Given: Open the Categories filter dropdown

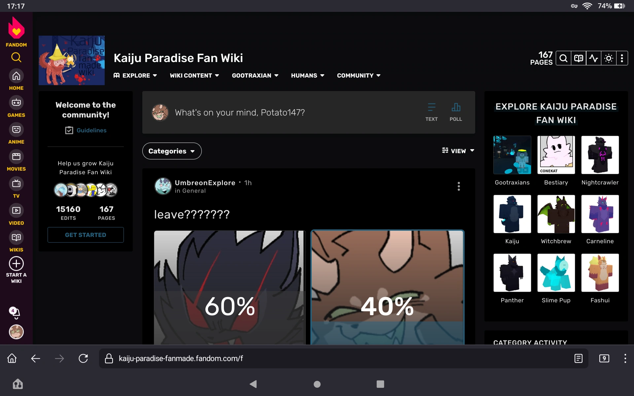Looking at the screenshot, I should point(172,151).
